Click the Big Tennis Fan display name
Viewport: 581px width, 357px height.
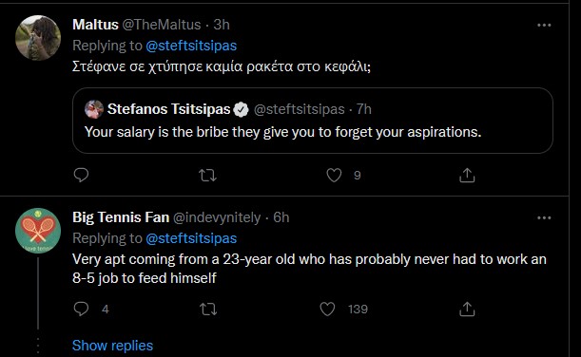121,217
